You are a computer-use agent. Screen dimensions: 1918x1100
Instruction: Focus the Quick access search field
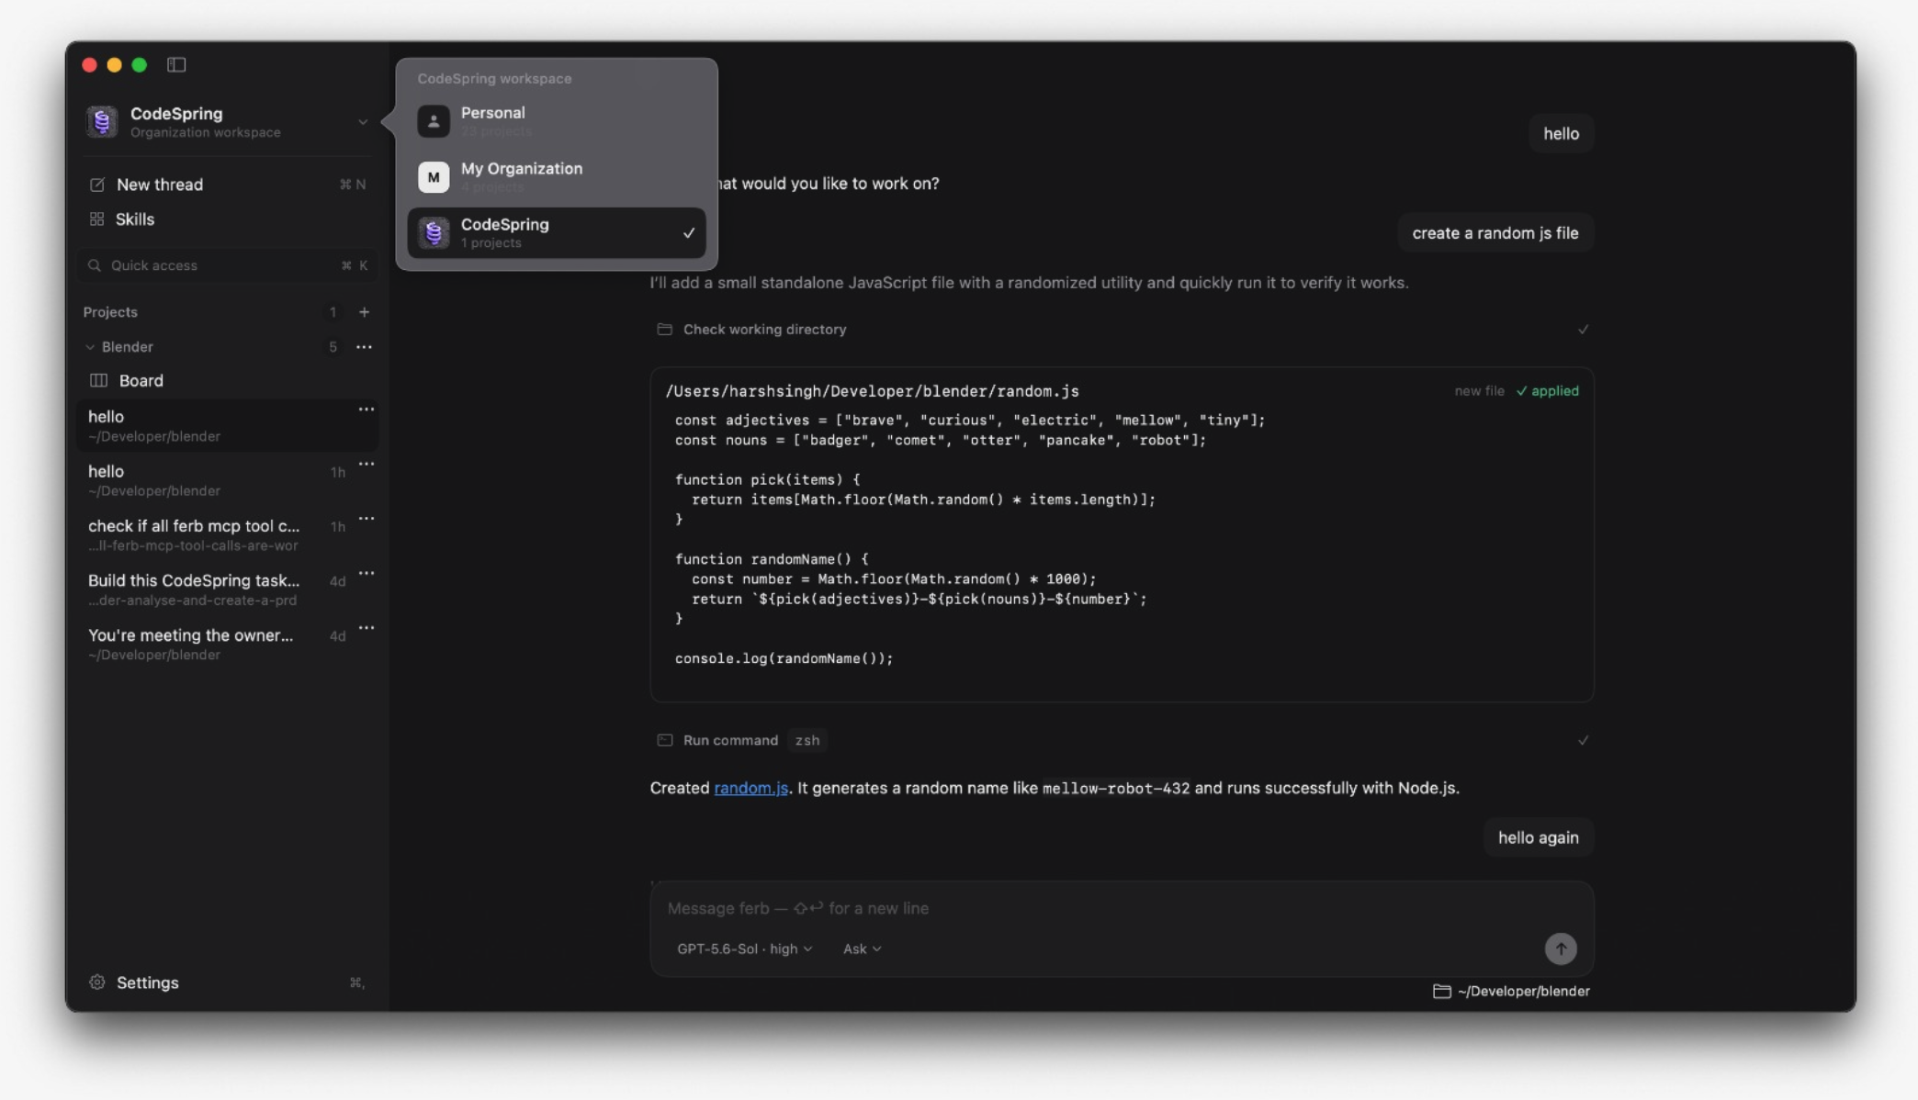[227, 265]
